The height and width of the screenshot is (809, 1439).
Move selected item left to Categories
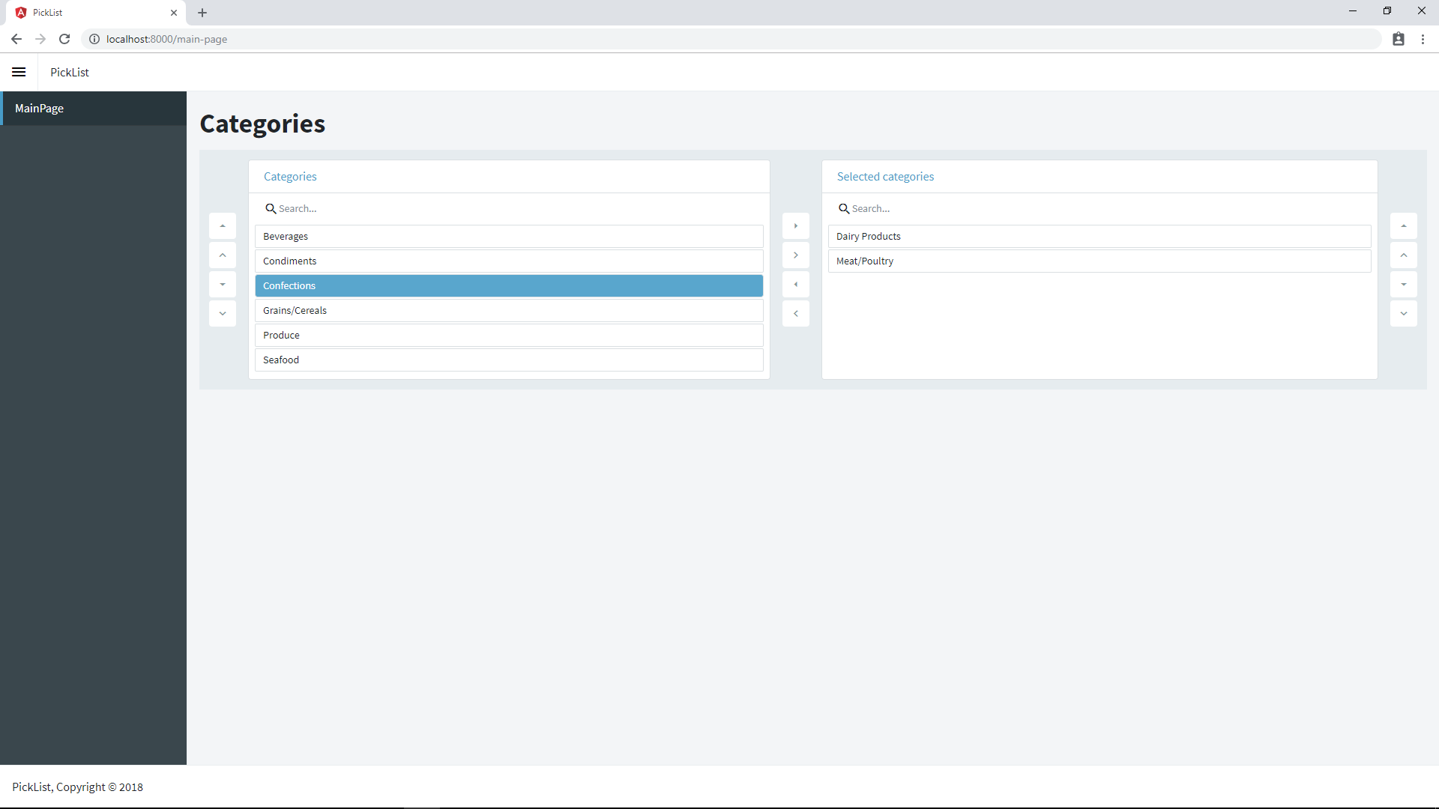tap(796, 314)
